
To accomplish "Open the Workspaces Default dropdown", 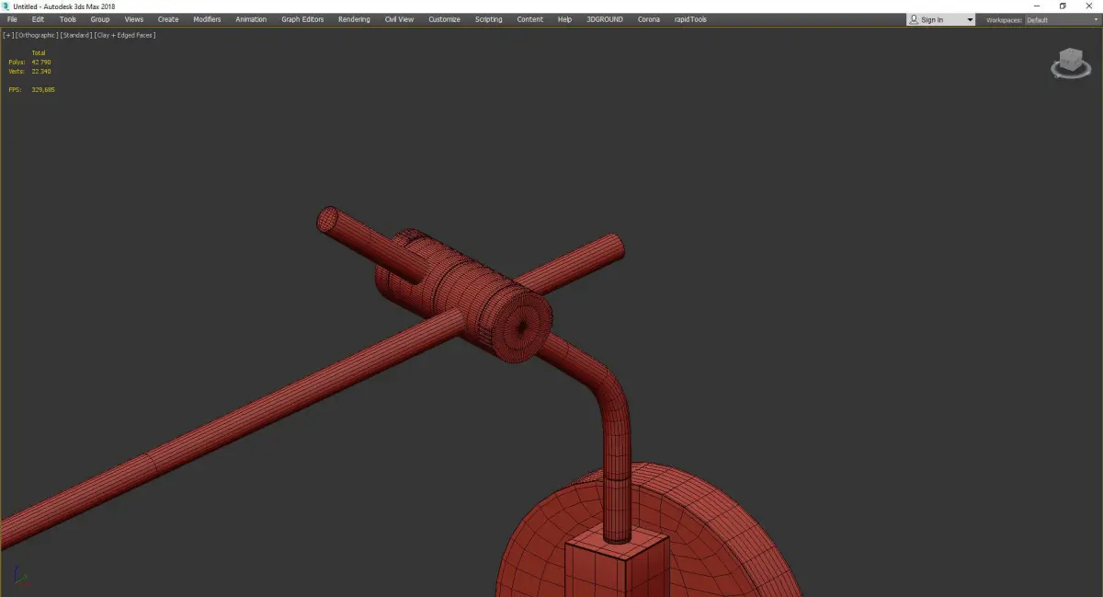I will (1062, 20).
